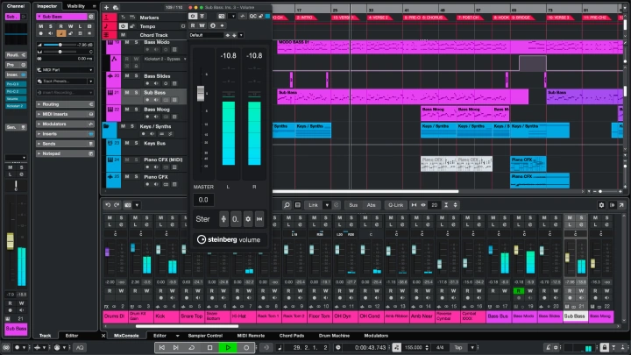Click the master fader handle in the volume plugin

[201, 94]
